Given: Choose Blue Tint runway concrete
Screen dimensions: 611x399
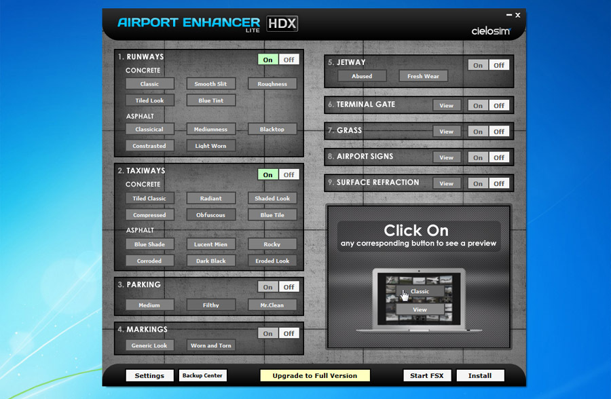Looking at the screenshot, I should coord(211,100).
